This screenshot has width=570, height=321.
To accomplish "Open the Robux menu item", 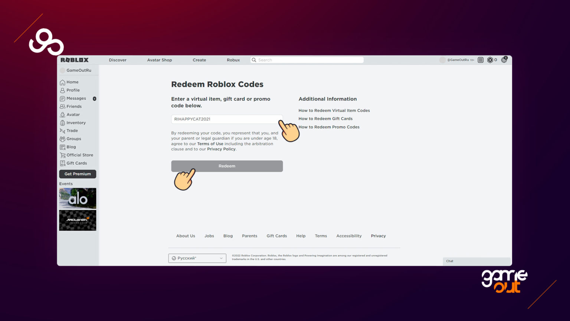I will coord(233,60).
